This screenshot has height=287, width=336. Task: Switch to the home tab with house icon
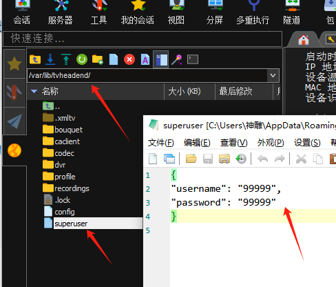pyautogui.click(x=304, y=39)
